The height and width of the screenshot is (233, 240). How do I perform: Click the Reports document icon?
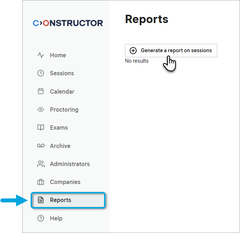coord(41,200)
